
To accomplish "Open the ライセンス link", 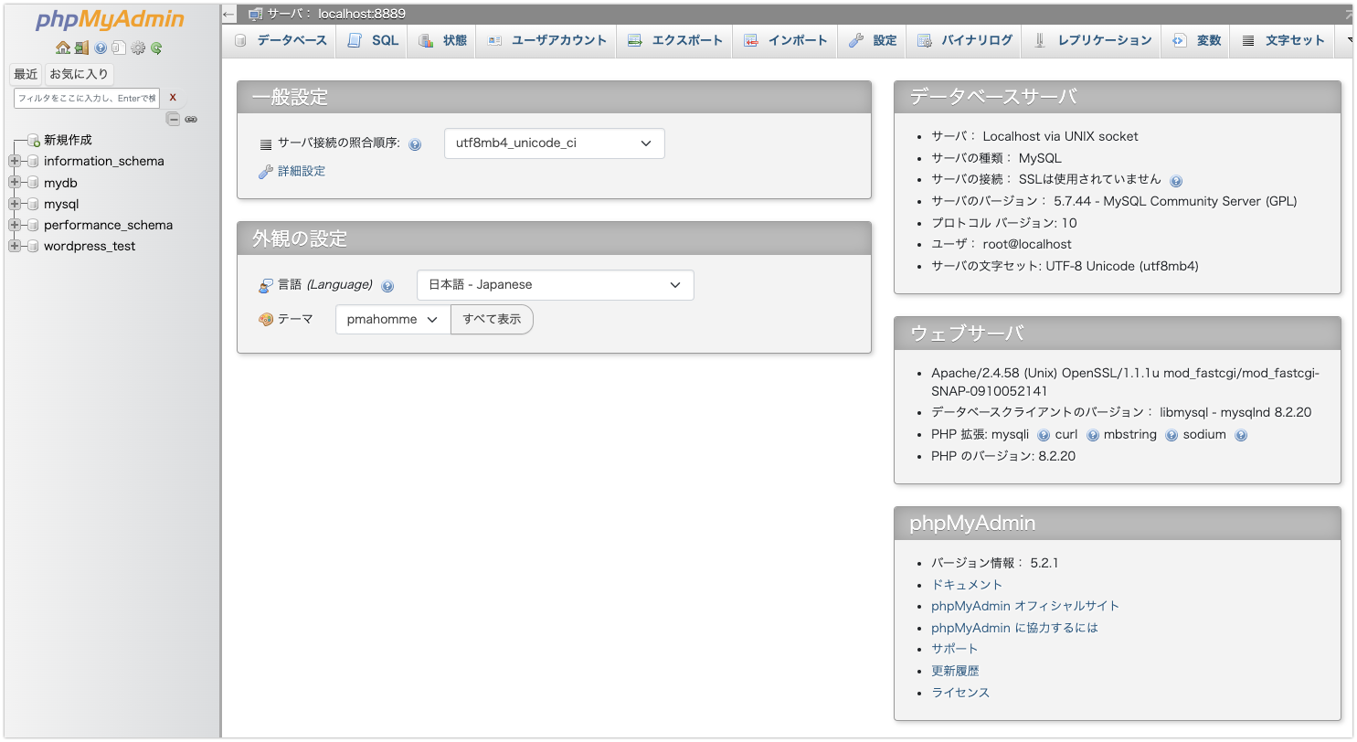I will (960, 693).
